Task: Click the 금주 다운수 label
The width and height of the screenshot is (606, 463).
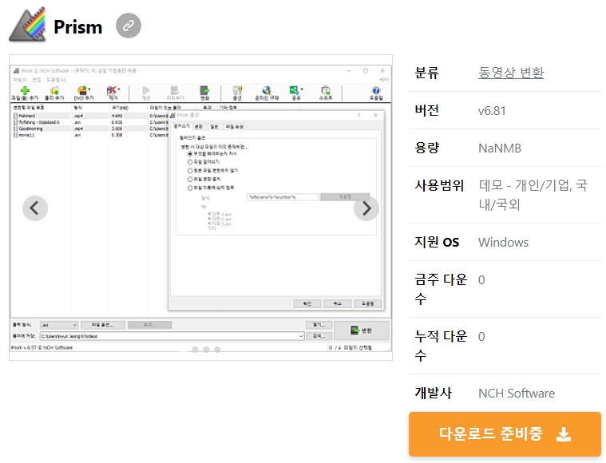Action: pyautogui.click(x=441, y=289)
